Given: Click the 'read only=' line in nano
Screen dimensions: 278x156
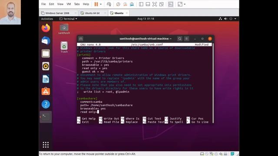Looking at the screenshot, I should [x=89, y=112].
